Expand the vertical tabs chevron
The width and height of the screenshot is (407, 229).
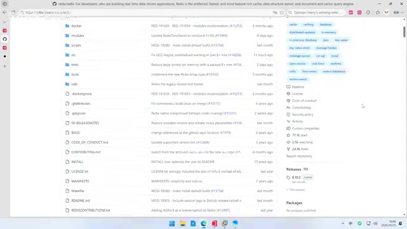(4, 22)
